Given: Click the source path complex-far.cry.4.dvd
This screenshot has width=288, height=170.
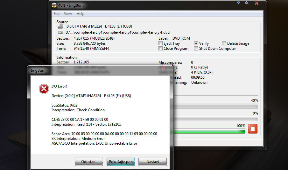Looking at the screenshot, I should point(117,32).
